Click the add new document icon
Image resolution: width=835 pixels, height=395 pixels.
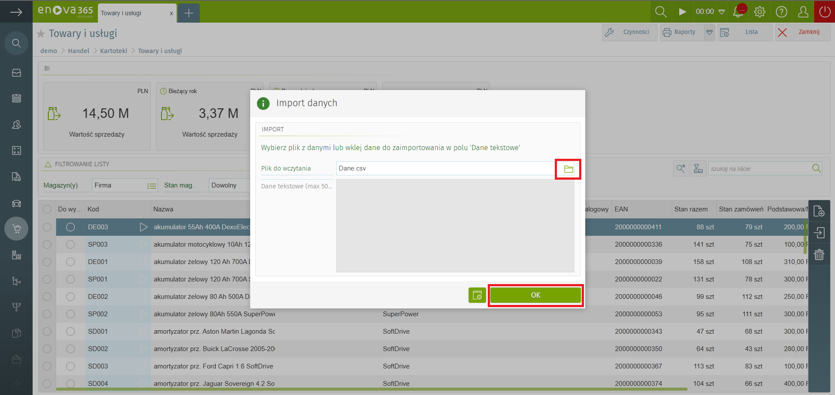(x=819, y=211)
